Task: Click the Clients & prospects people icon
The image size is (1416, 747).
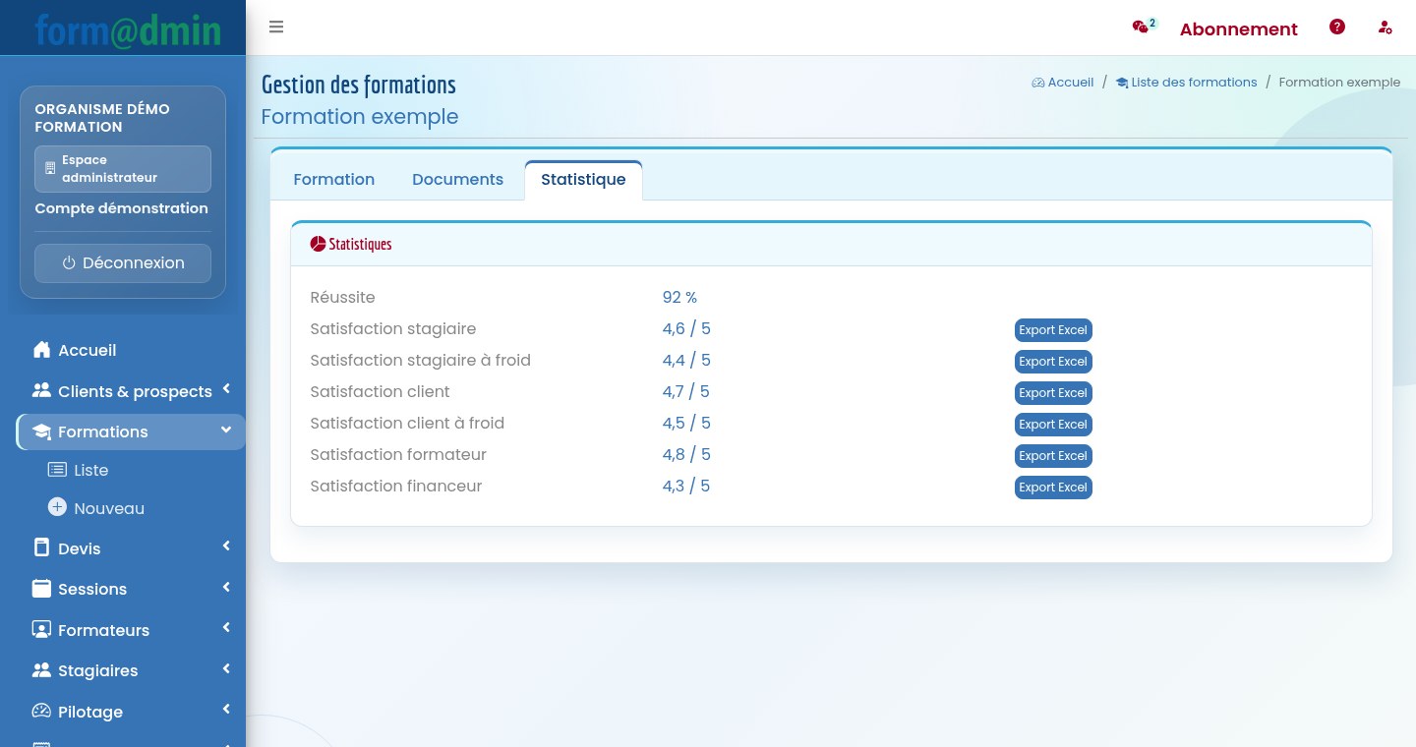Action: pyautogui.click(x=41, y=390)
